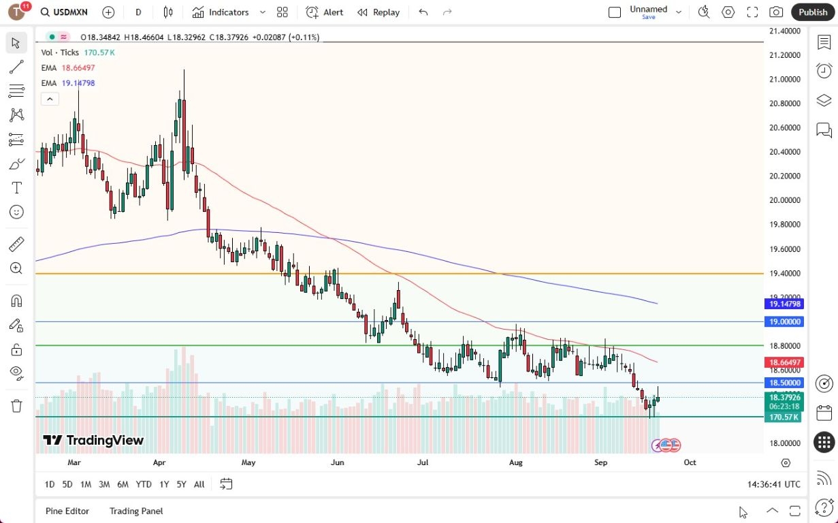Open the Trading Panel tab

coord(135,511)
